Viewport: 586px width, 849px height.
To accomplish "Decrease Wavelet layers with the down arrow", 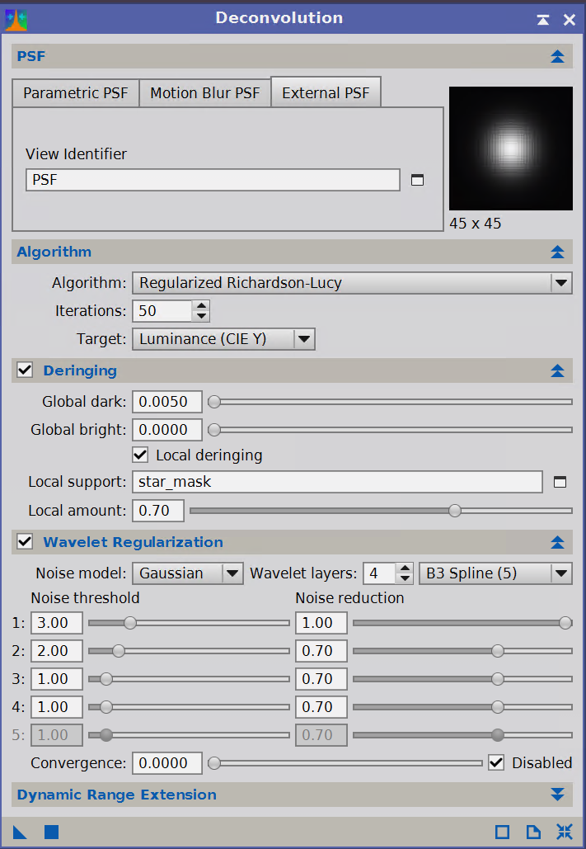I will (405, 578).
